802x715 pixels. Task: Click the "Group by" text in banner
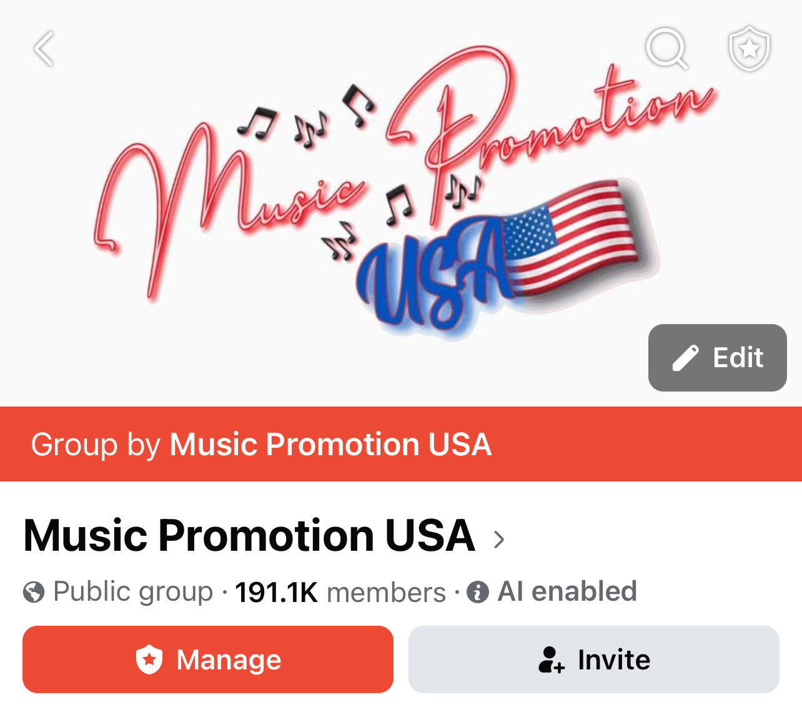pyautogui.click(x=96, y=445)
